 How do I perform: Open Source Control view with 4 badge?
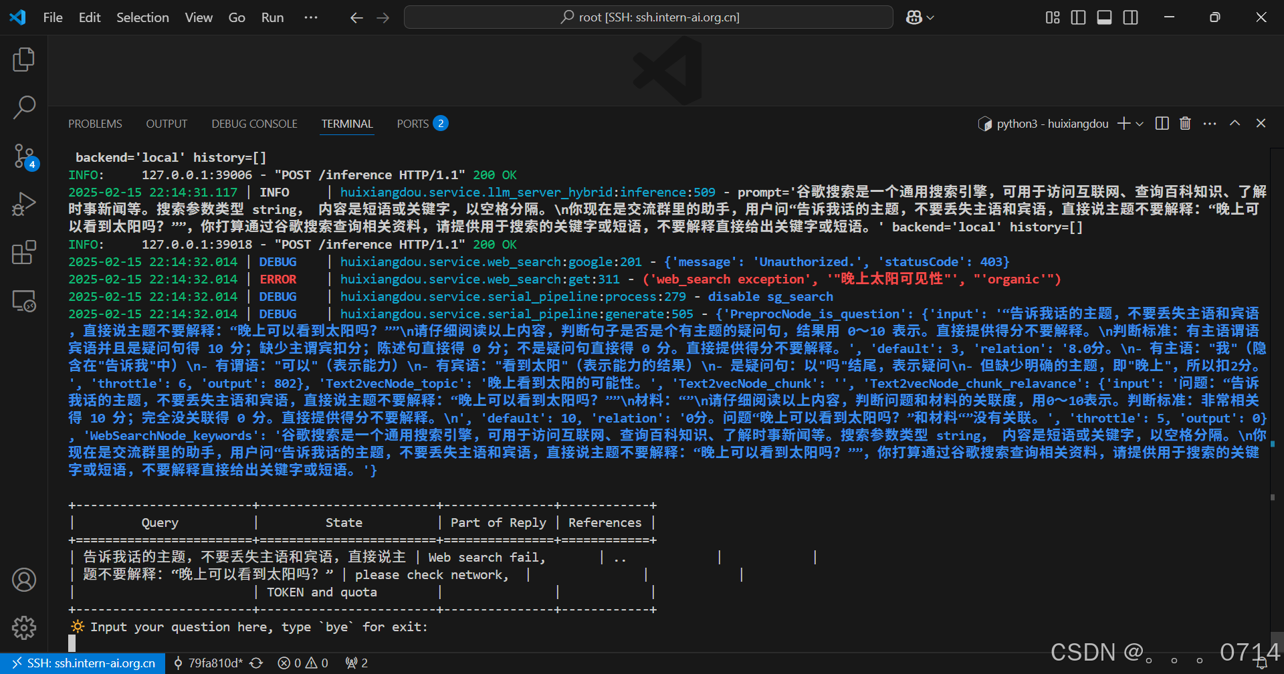(24, 156)
